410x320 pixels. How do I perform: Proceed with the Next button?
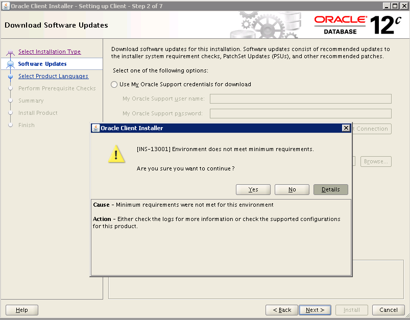pyautogui.click(x=315, y=310)
